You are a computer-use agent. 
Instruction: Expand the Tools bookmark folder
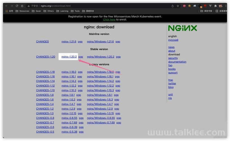click(75, 11)
